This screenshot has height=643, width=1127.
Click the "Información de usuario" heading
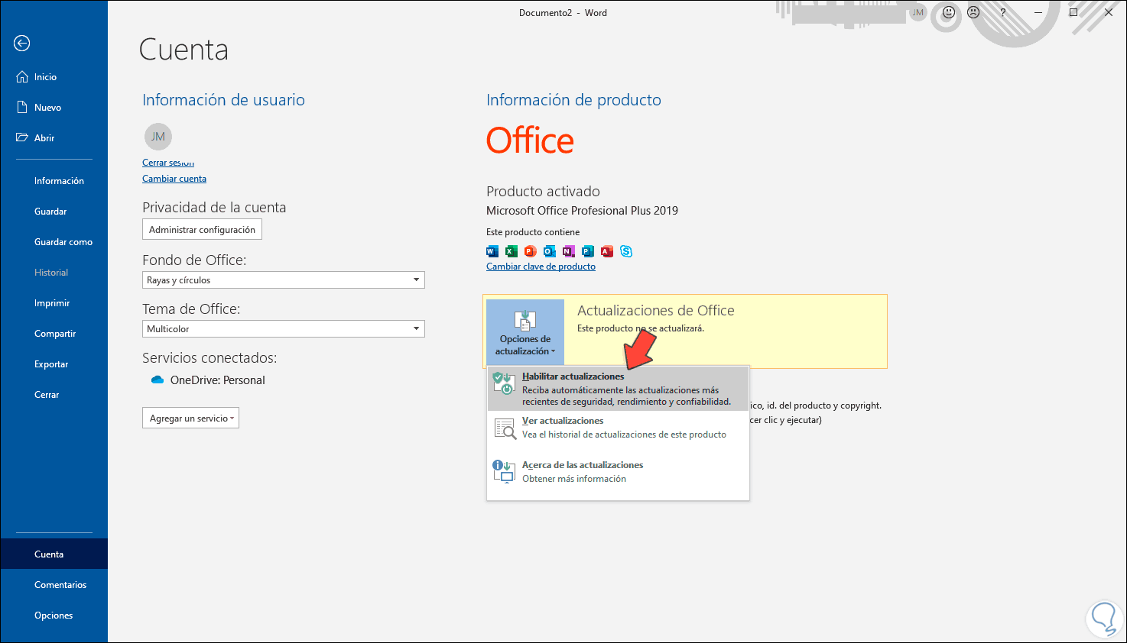pos(223,100)
